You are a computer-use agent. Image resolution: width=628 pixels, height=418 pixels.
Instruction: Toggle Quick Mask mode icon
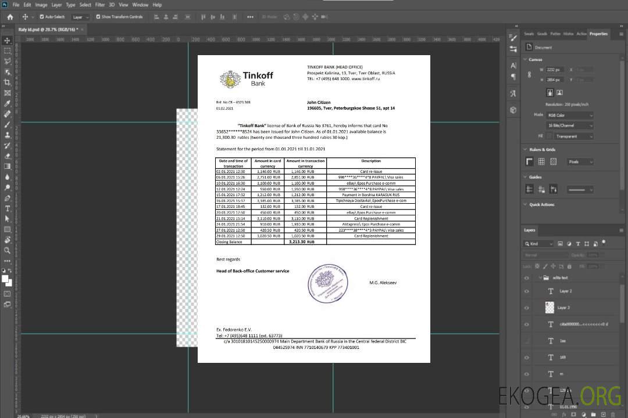tap(7, 294)
